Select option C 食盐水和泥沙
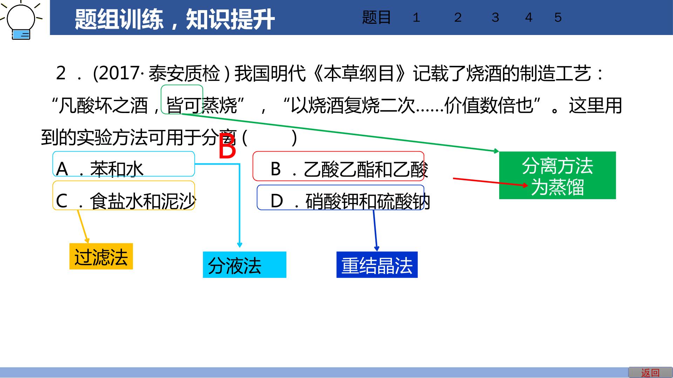 click(124, 196)
